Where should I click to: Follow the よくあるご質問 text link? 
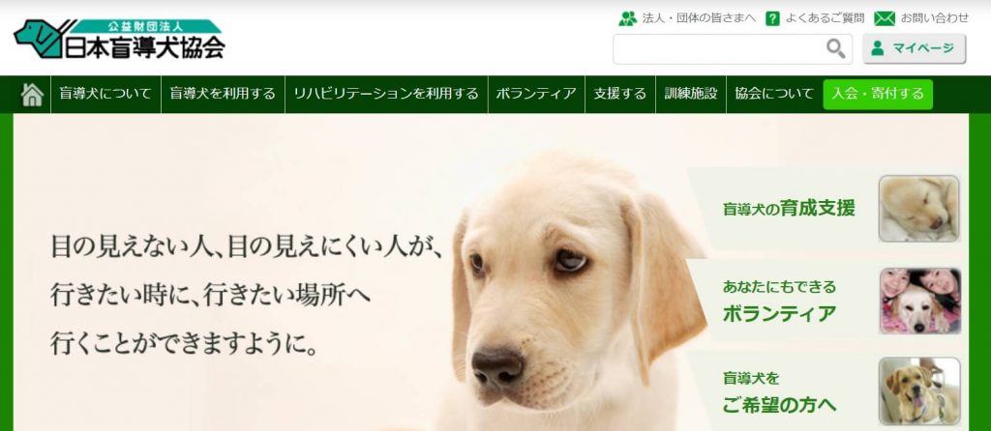(825, 18)
